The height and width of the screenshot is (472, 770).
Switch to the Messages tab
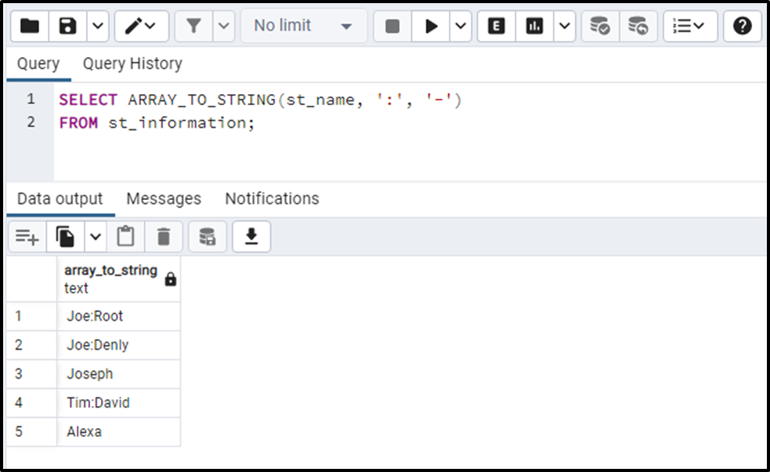(164, 198)
